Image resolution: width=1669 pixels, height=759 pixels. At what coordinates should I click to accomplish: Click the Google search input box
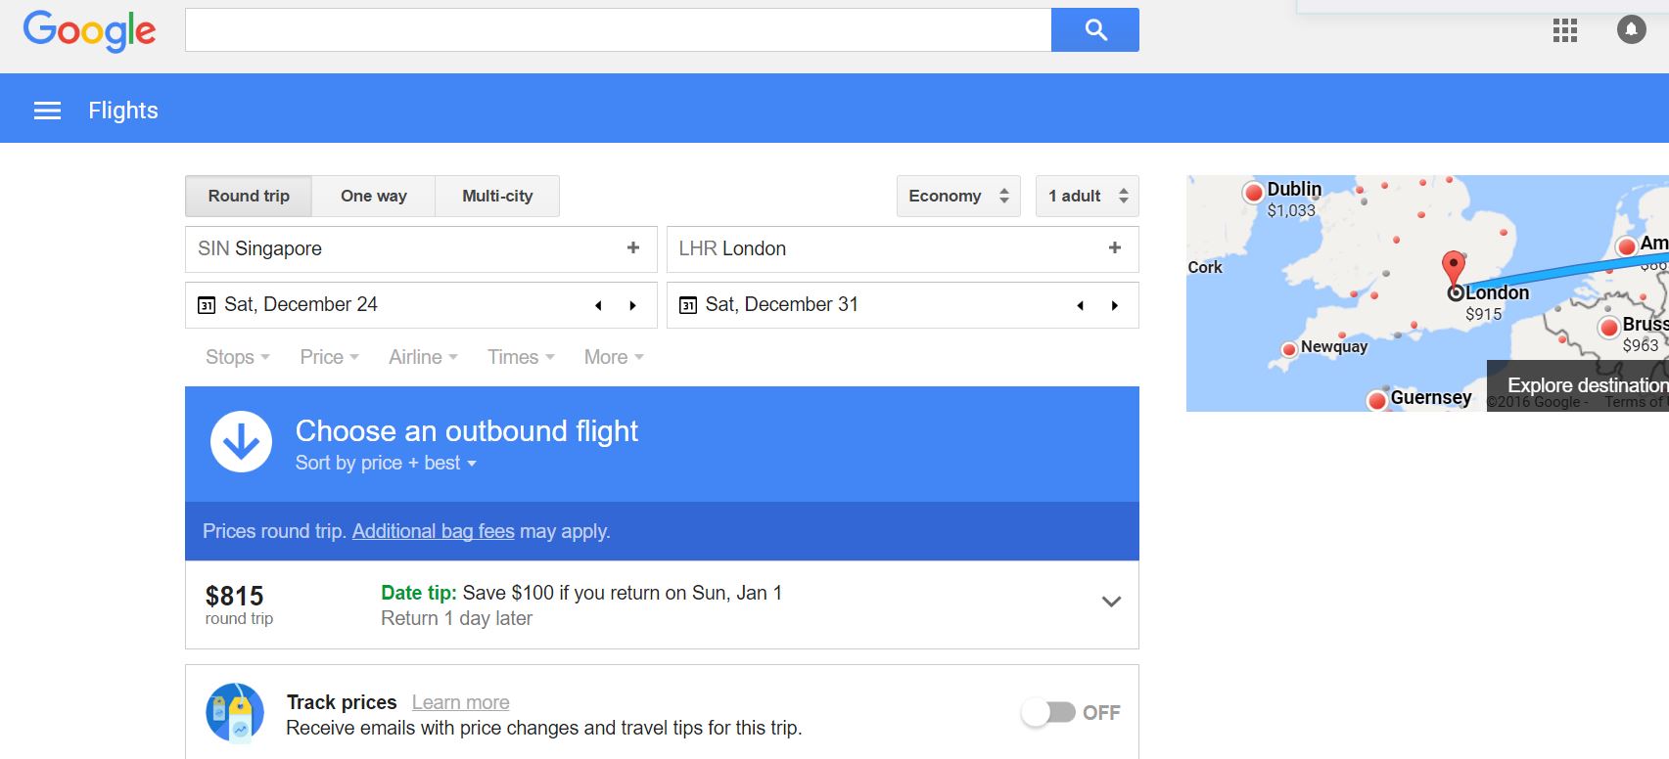click(618, 30)
